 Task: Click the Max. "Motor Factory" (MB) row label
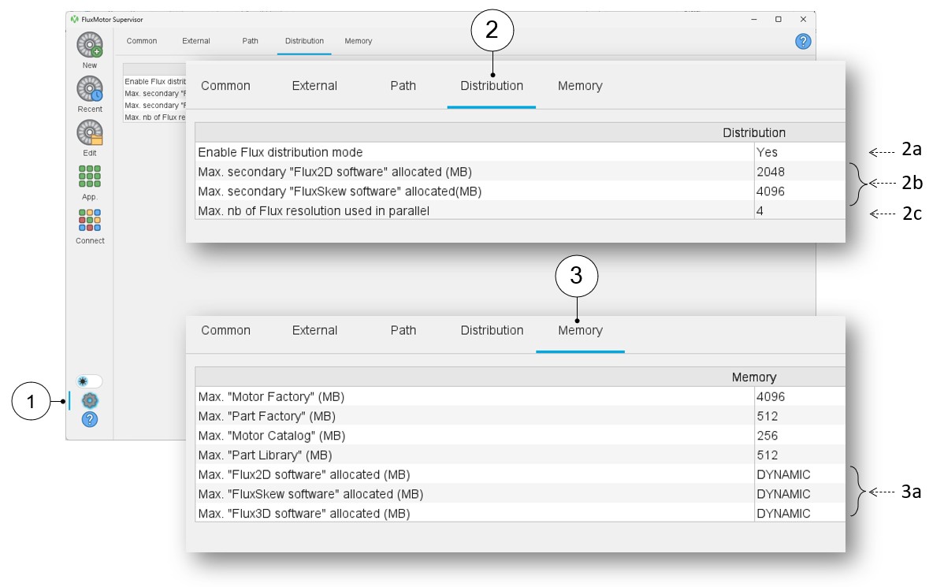pyautogui.click(x=271, y=397)
